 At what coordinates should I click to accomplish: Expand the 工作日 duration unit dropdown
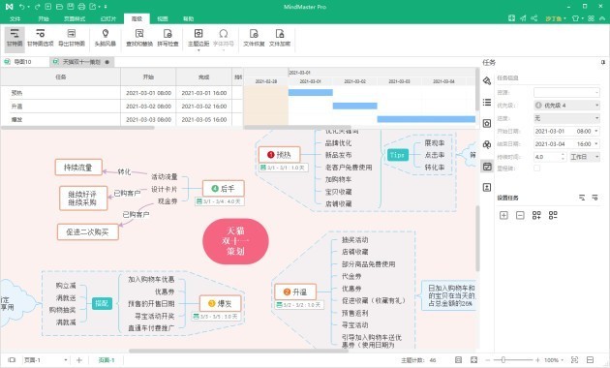coord(585,157)
